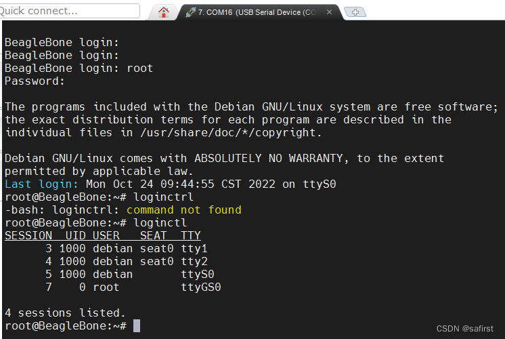Click the ttyS0 entry in session 5 row
Image resolution: width=505 pixels, height=339 pixels.
point(198,274)
